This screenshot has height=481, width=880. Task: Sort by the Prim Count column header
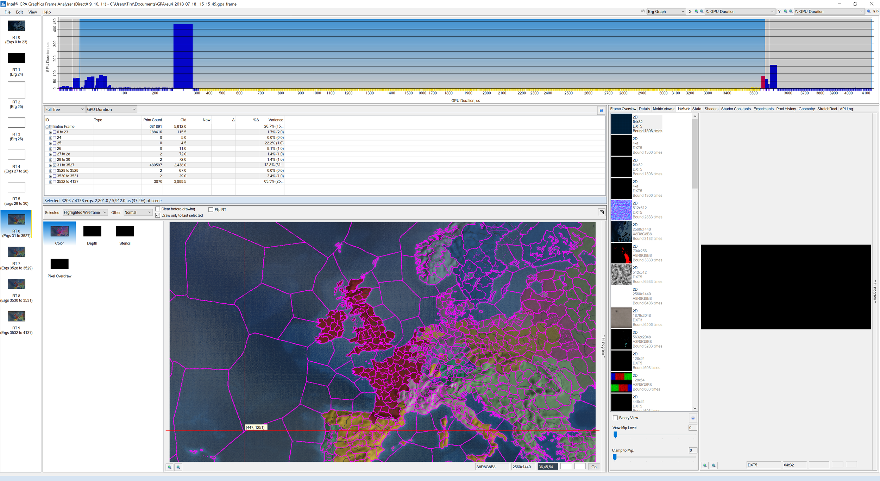click(152, 120)
